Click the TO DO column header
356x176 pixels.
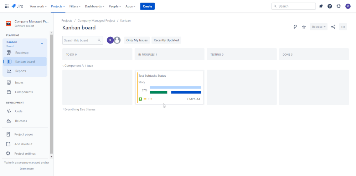click(97, 55)
